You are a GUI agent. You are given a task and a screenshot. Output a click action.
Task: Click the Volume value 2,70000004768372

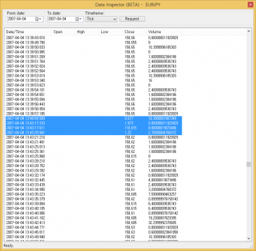point(163,133)
